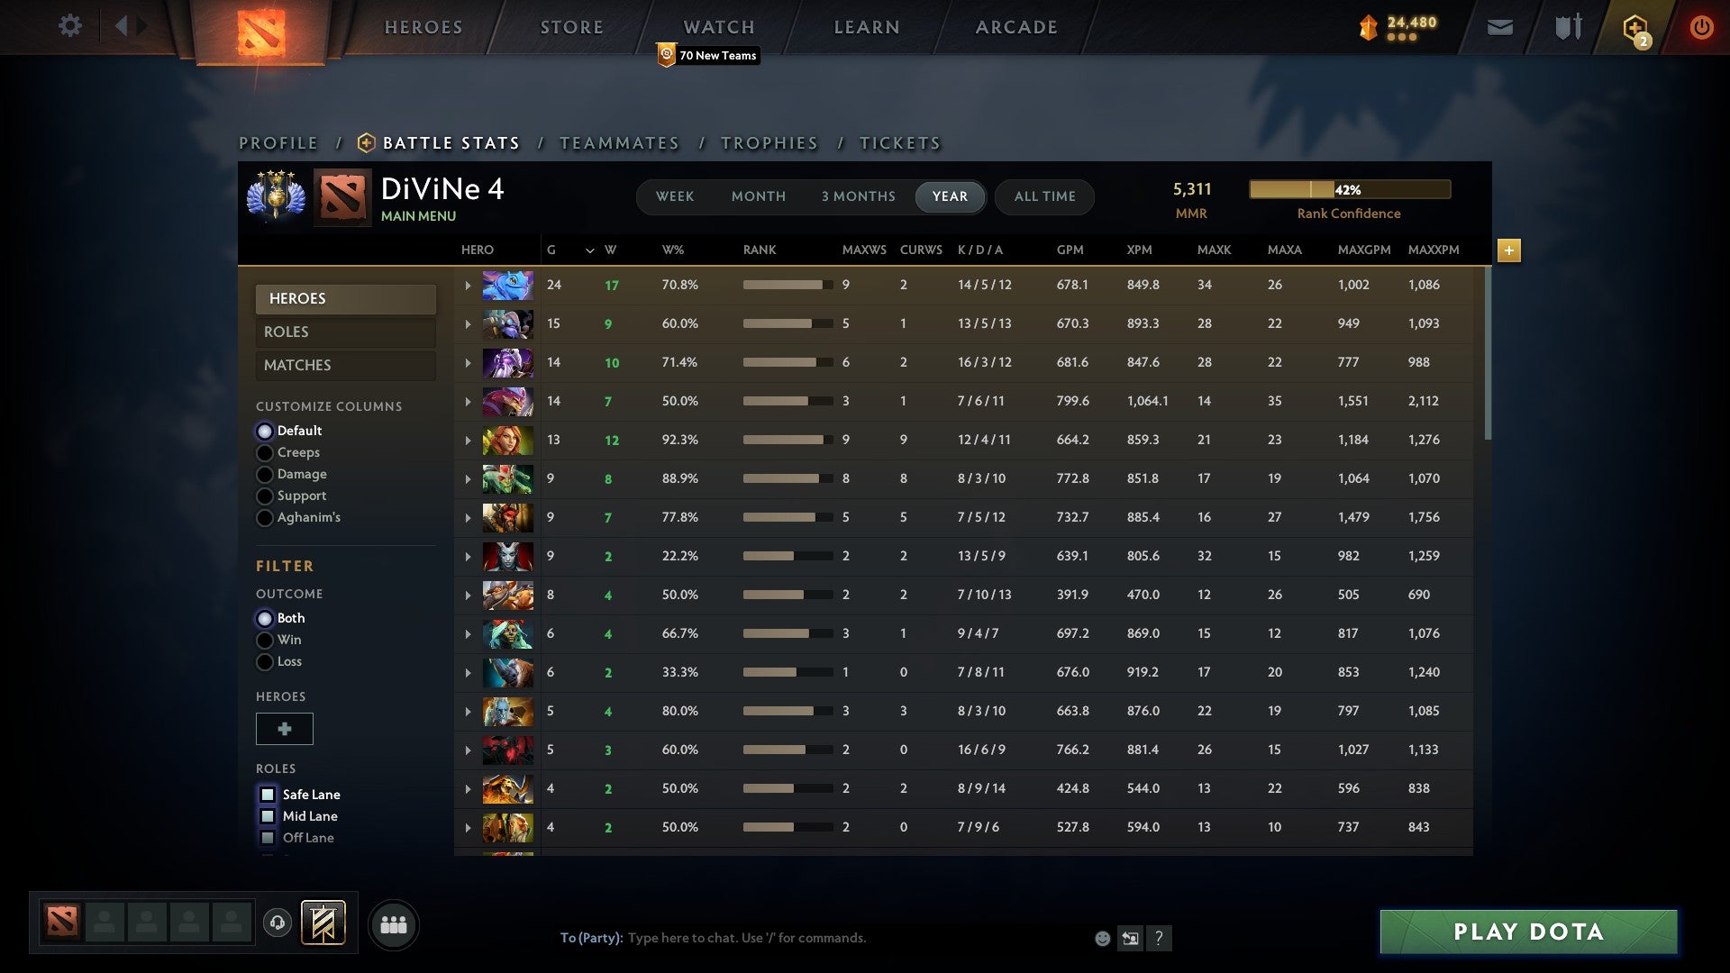
Task: Open settings with the gear icon
Action: [x=69, y=26]
